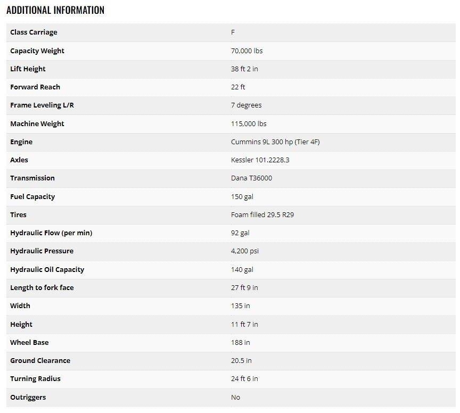The height and width of the screenshot is (413, 460).
Task: Select the Kessler 101.2228.3 axles value
Action: pos(260,160)
